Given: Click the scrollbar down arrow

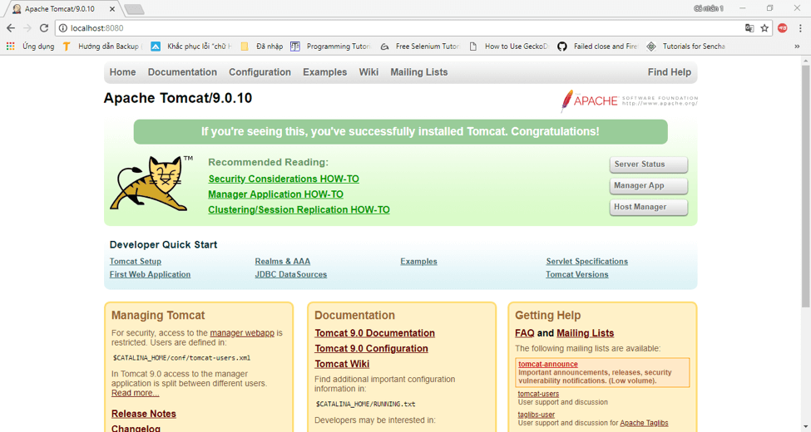Looking at the screenshot, I should pyautogui.click(x=805, y=429).
